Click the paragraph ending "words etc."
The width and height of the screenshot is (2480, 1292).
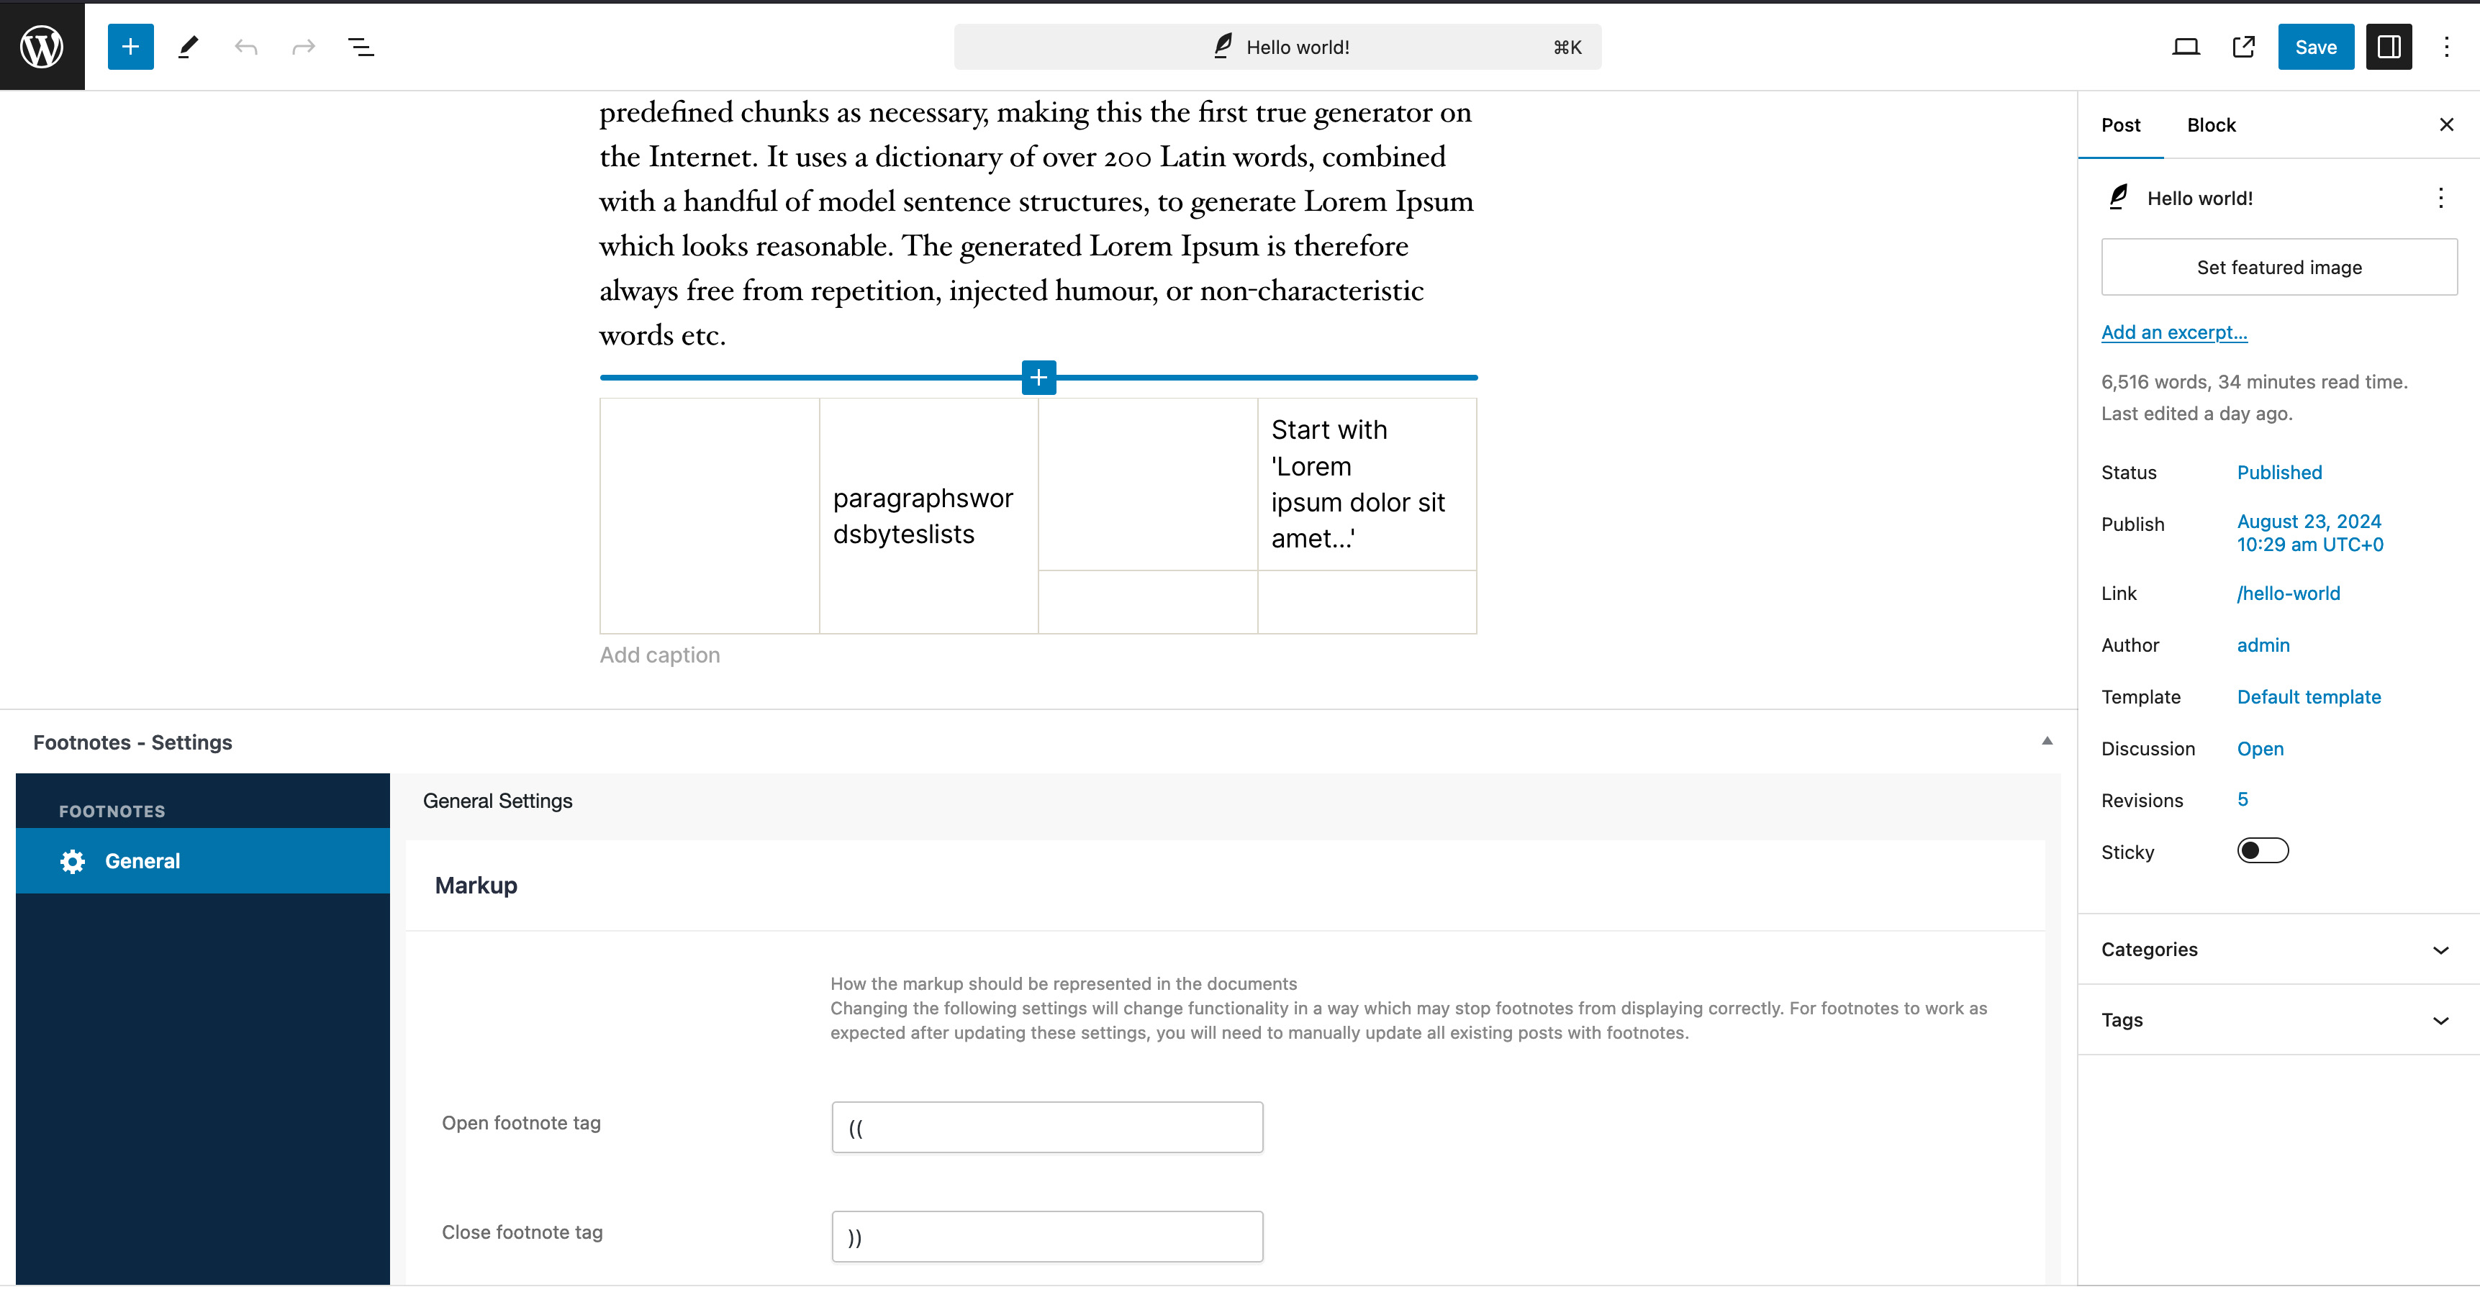click(x=1038, y=223)
